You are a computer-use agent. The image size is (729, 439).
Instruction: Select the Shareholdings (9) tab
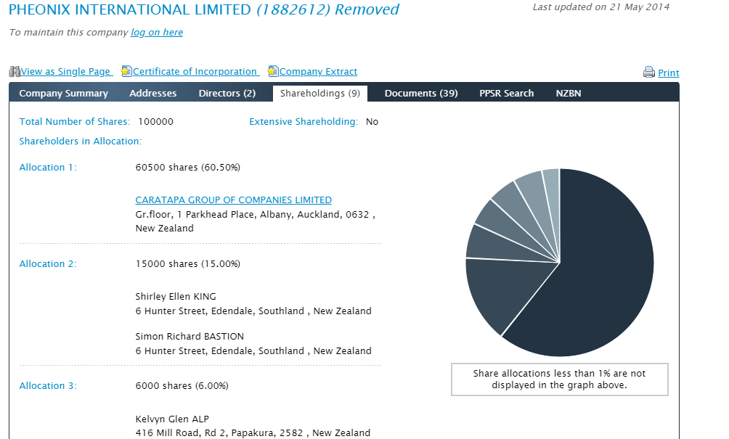coord(319,94)
